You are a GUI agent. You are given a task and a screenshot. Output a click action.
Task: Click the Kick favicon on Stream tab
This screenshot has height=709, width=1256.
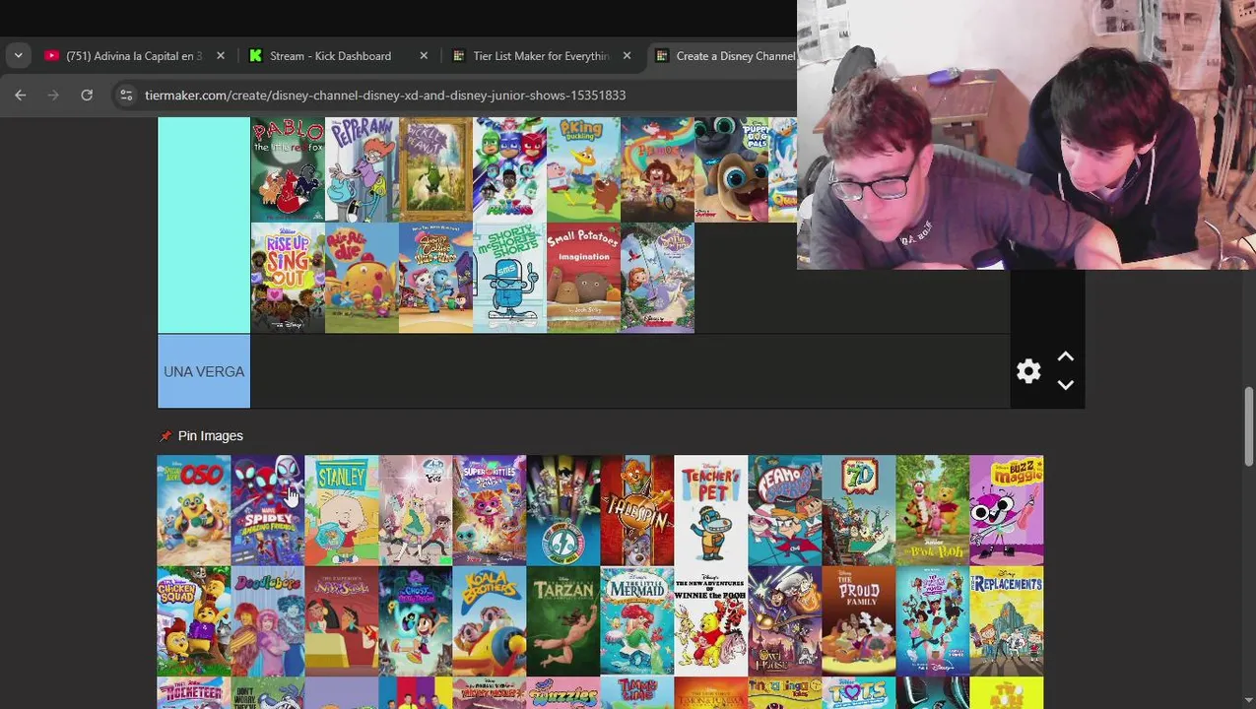(255, 56)
